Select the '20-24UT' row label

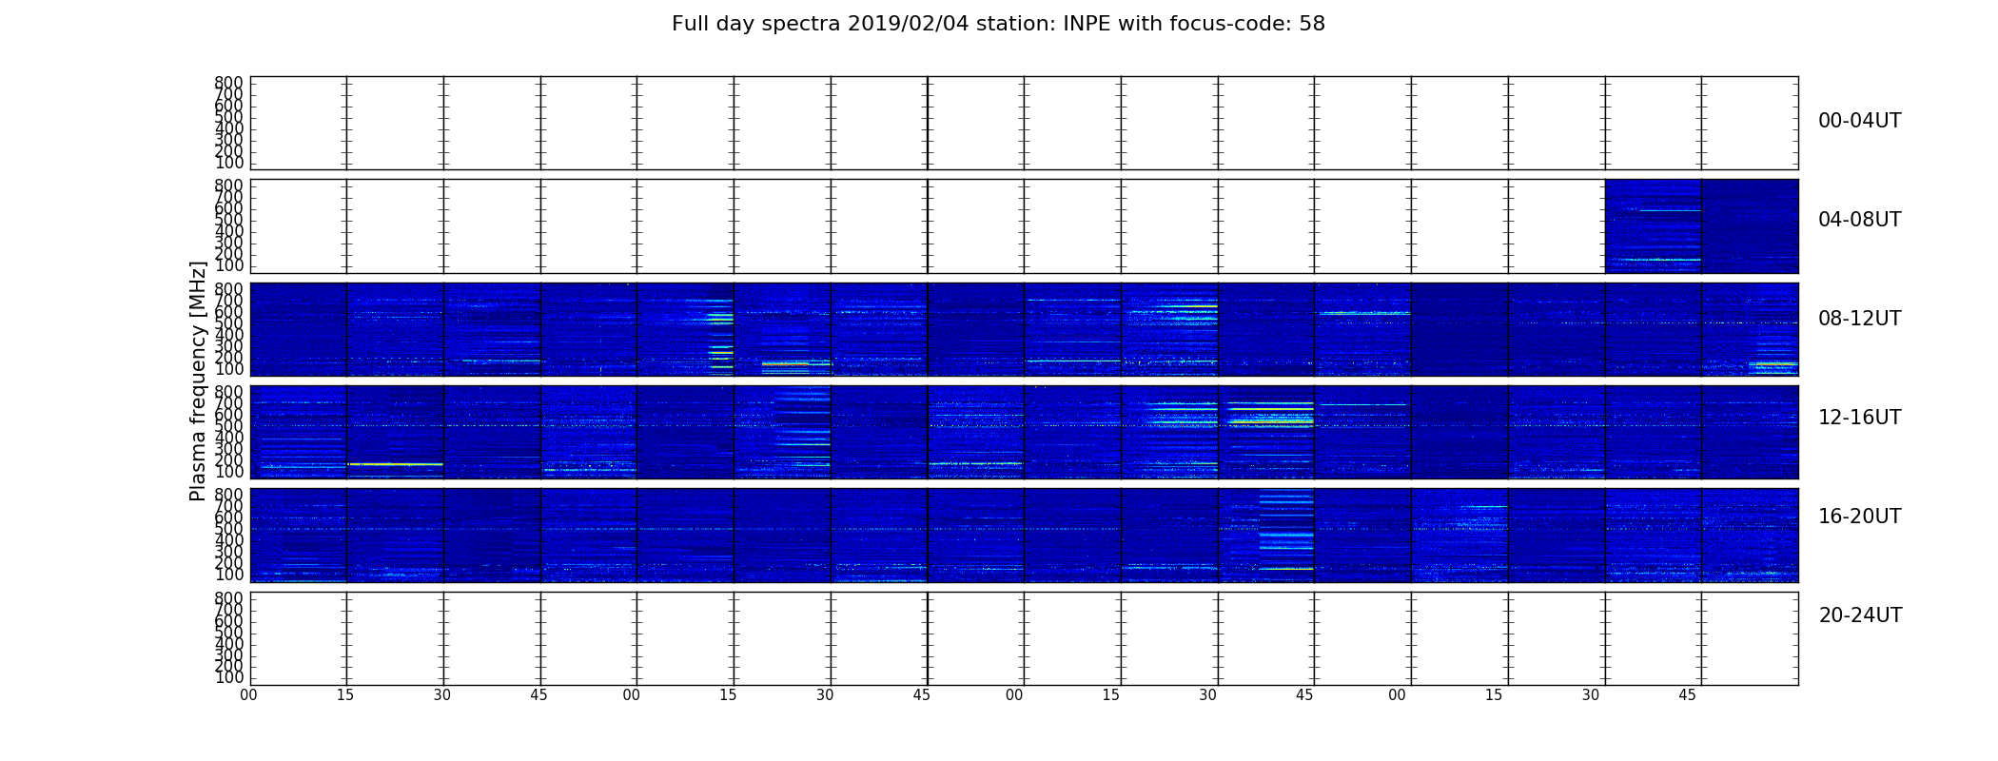1860,615
